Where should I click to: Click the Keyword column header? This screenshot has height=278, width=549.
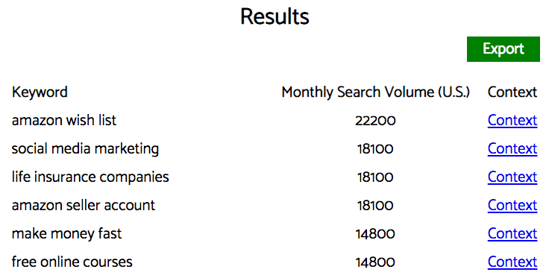pos(40,92)
